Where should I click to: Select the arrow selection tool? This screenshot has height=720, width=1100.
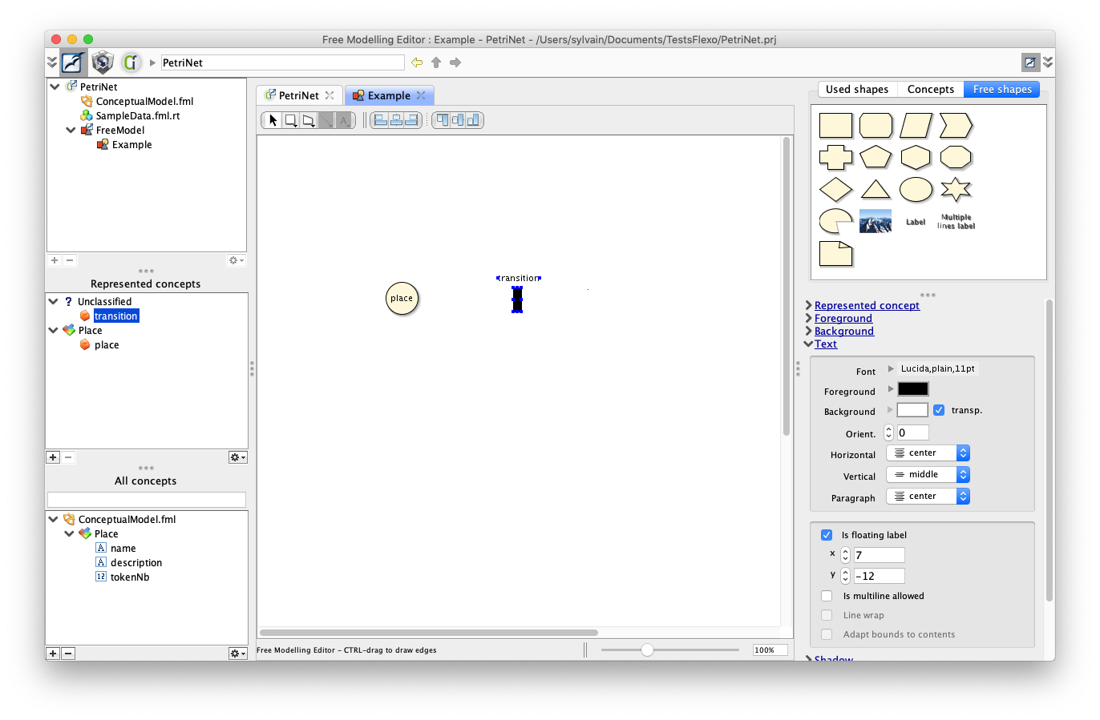(273, 120)
